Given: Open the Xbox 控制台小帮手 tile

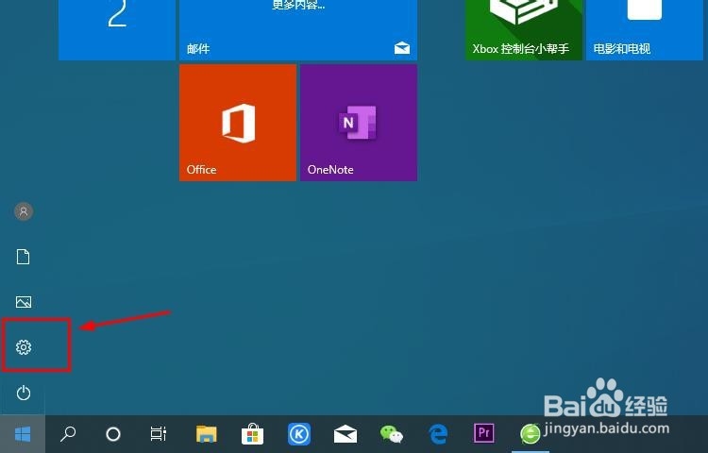Looking at the screenshot, I should pos(524,30).
